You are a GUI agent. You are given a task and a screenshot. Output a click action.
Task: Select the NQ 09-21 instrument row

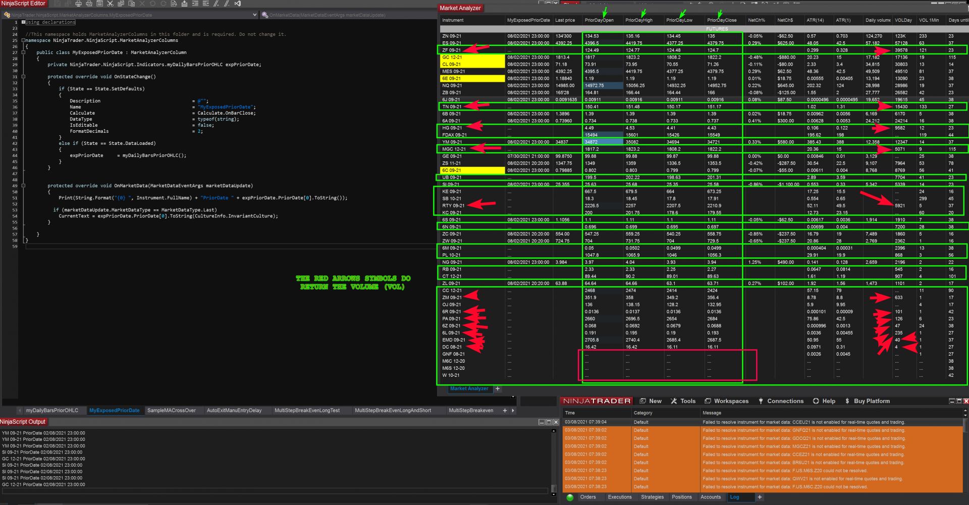(704, 86)
